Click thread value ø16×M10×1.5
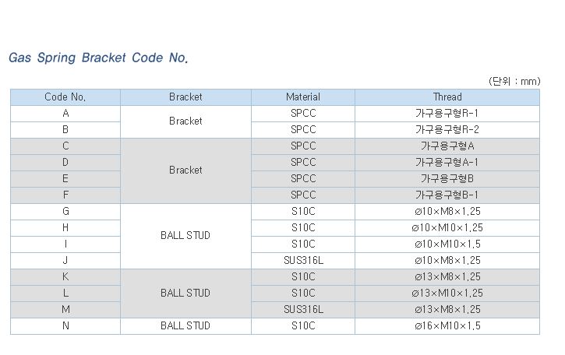 [x=447, y=326]
